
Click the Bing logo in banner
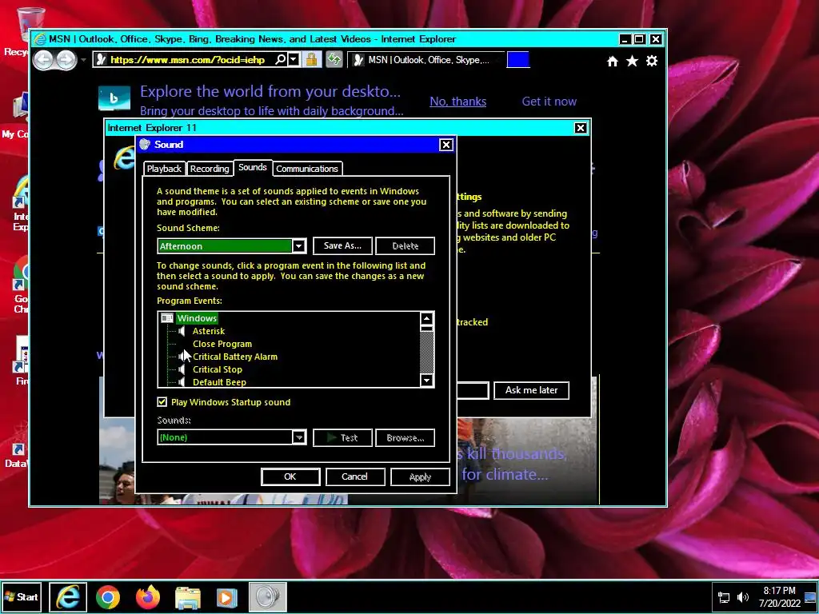point(114,98)
